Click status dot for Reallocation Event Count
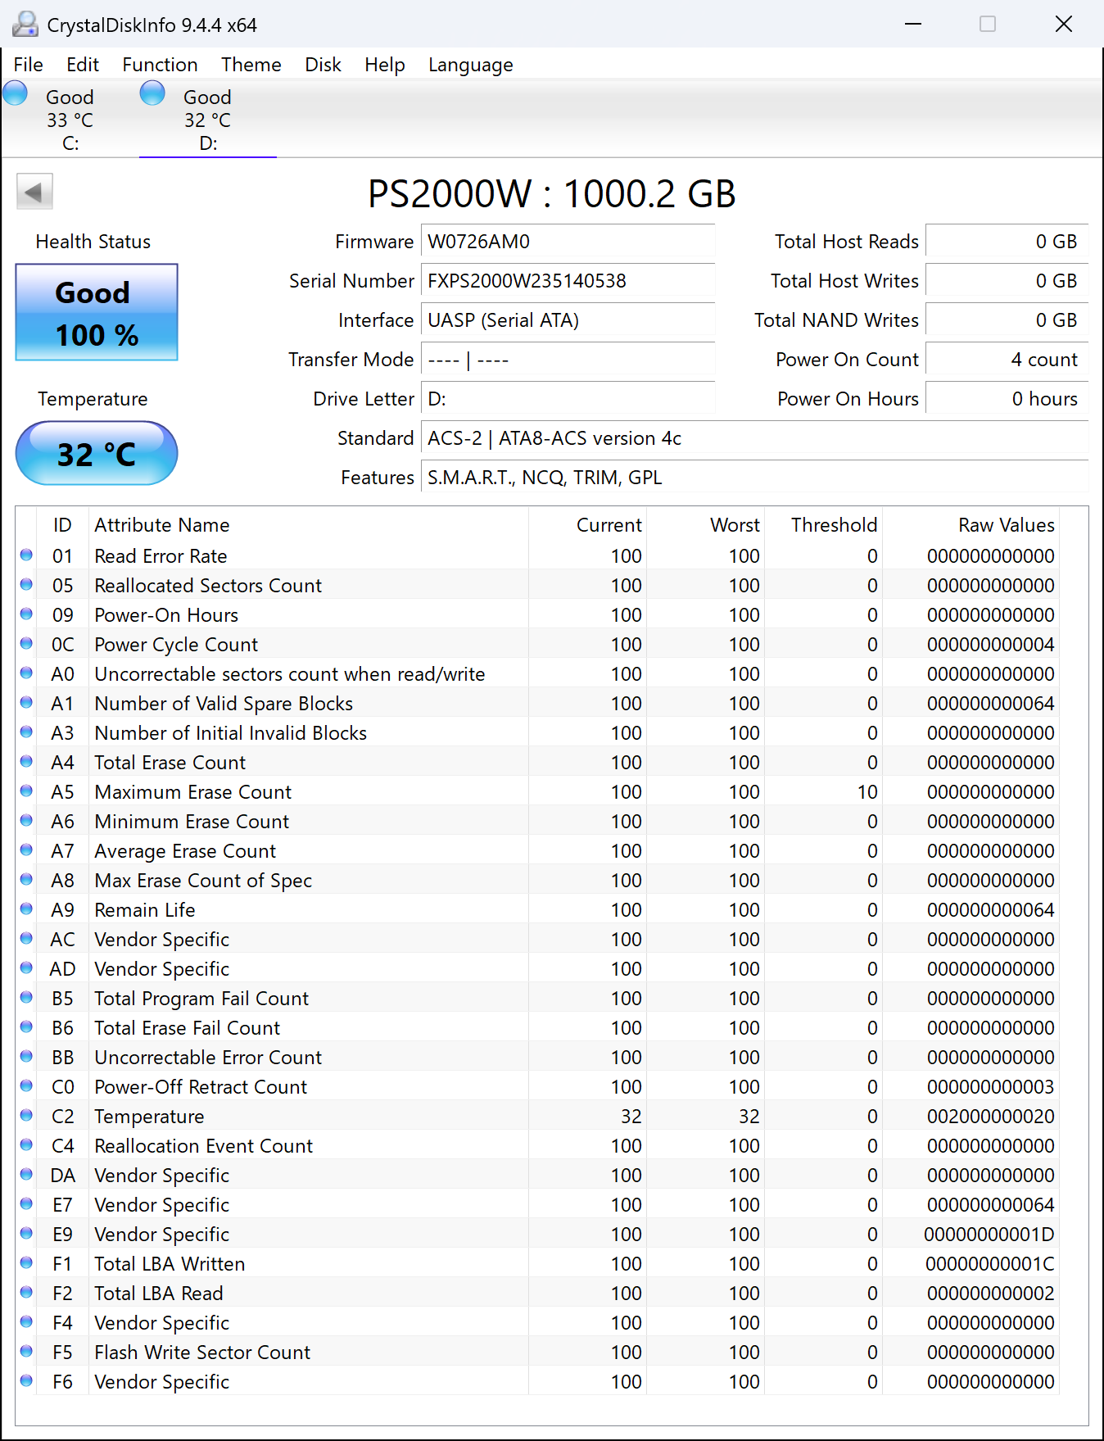 (x=26, y=1145)
